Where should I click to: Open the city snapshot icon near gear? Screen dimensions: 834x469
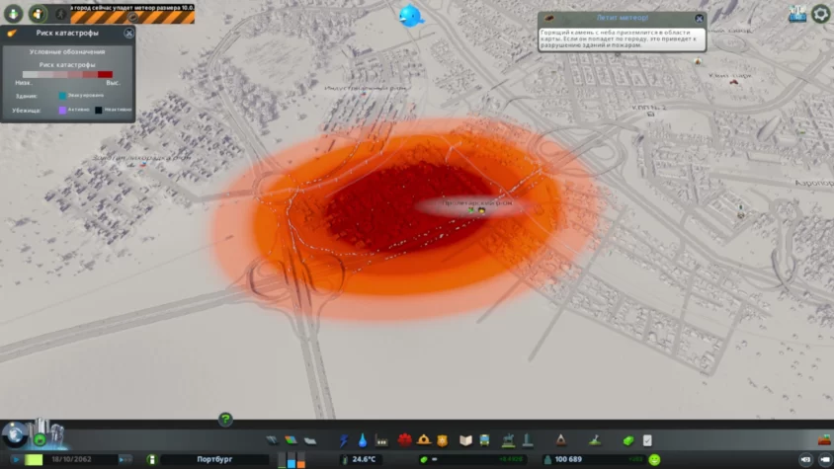(797, 14)
